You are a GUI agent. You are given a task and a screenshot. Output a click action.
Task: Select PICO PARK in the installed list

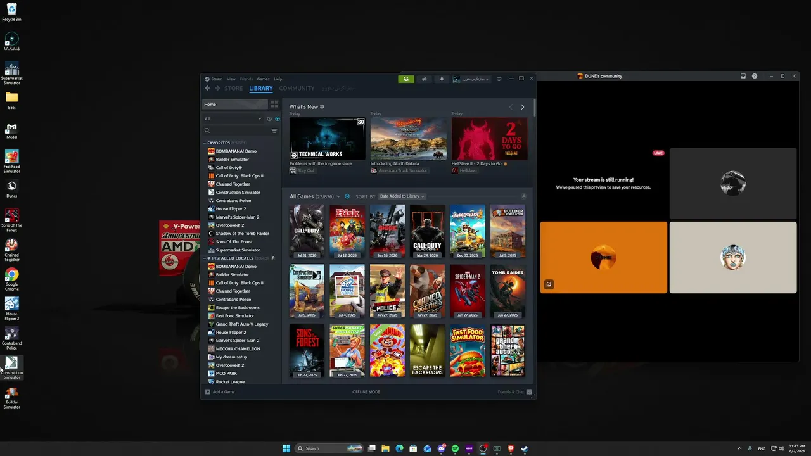click(226, 374)
